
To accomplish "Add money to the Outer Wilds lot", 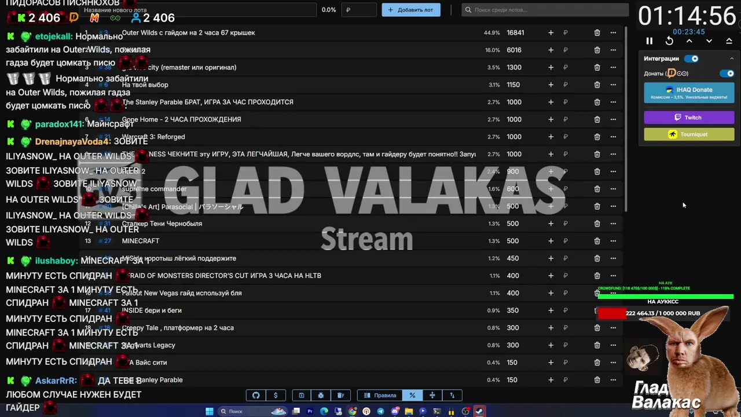I will pos(551,33).
